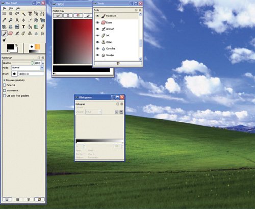Select the Bucket Fill tool
Viewport: 255px width, 209px height.
coord(30,27)
